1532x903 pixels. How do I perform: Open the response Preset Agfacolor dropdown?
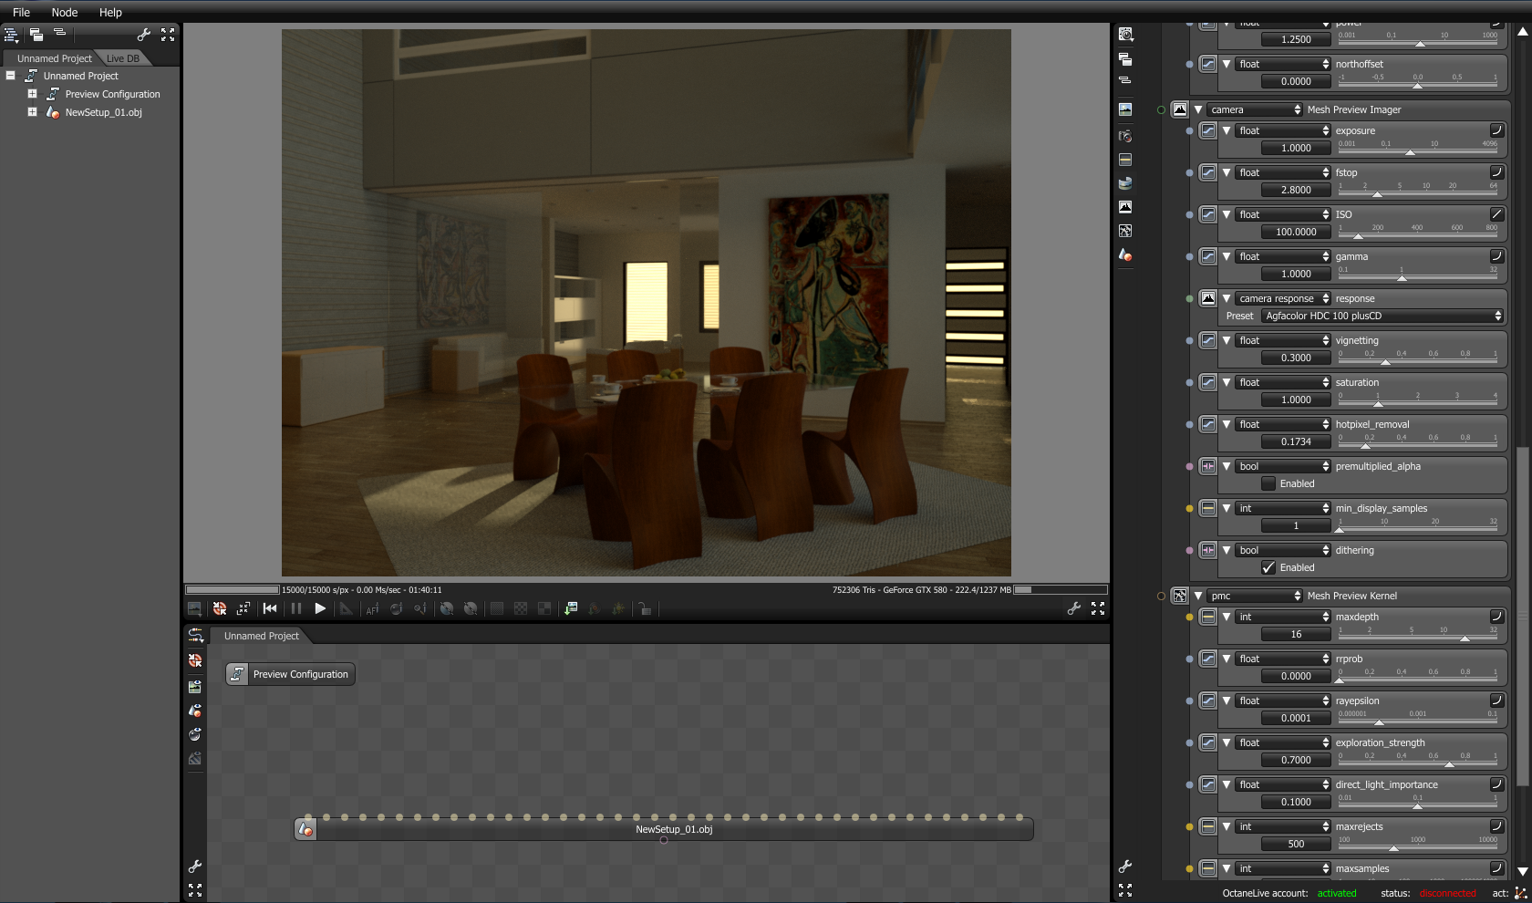[x=1382, y=316]
